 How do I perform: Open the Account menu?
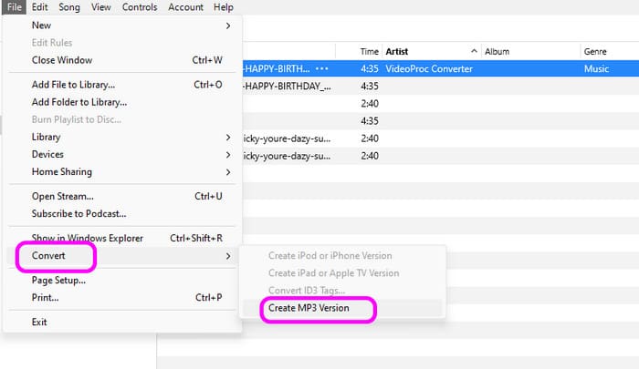[185, 7]
